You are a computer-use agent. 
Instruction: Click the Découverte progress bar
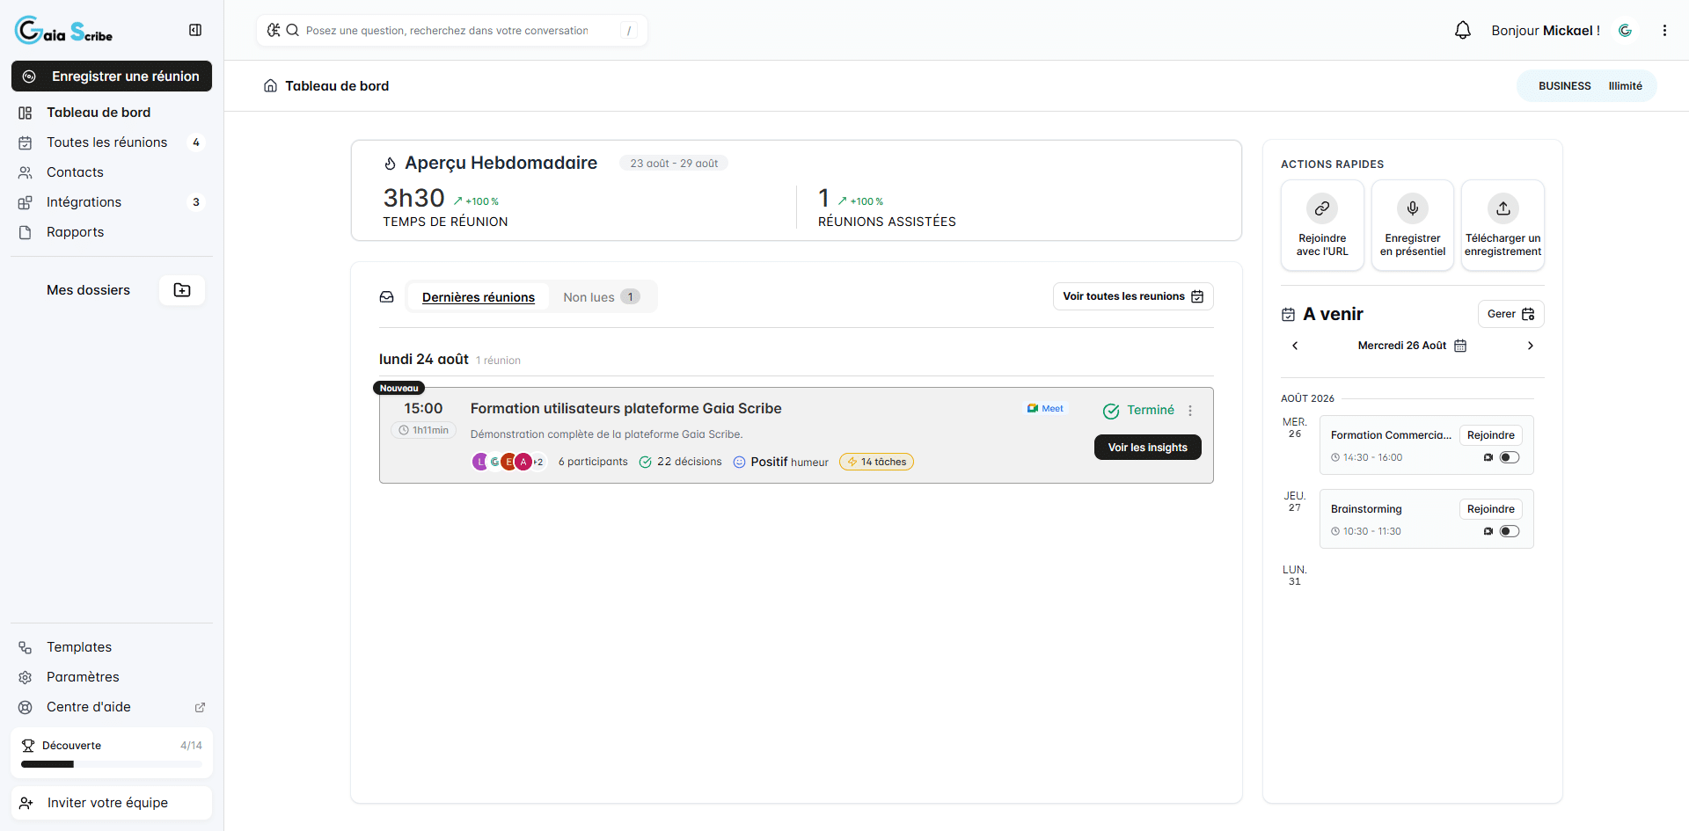click(x=112, y=764)
